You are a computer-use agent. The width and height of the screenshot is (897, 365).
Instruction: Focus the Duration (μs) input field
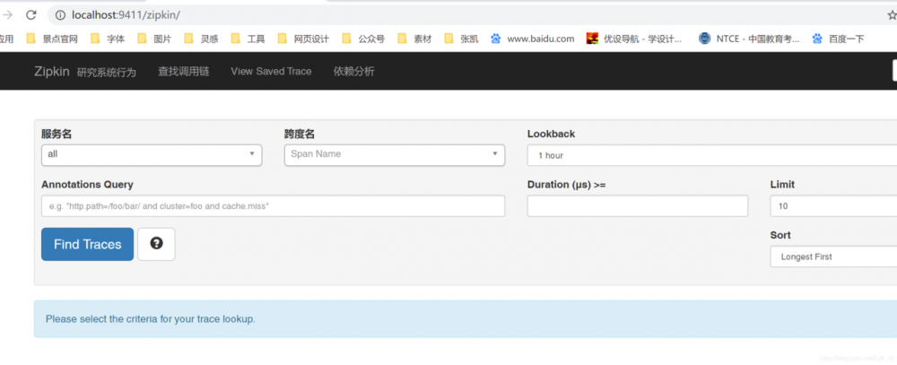point(637,206)
